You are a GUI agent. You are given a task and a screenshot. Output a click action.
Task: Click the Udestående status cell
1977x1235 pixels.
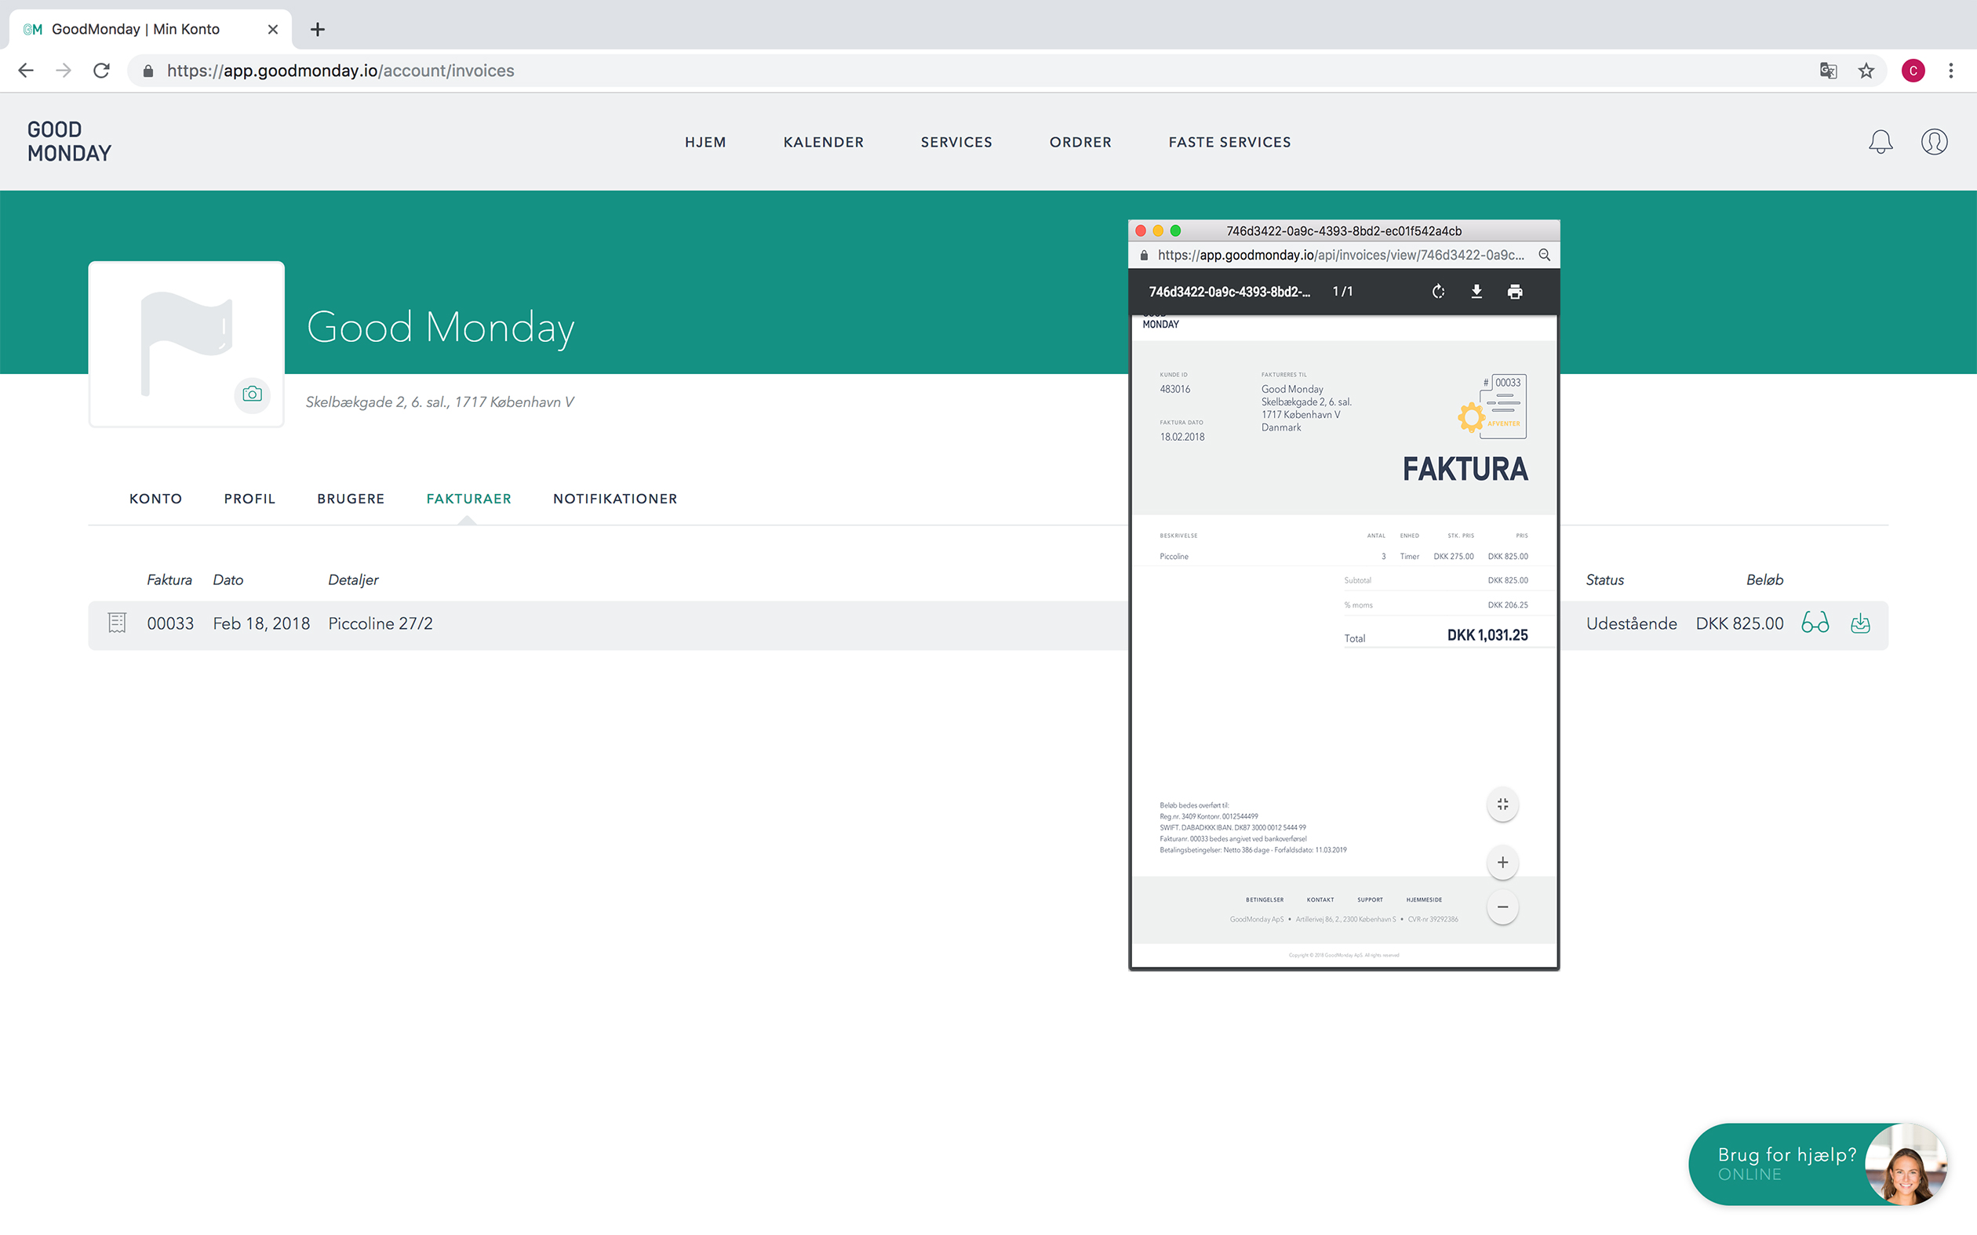coord(1630,623)
